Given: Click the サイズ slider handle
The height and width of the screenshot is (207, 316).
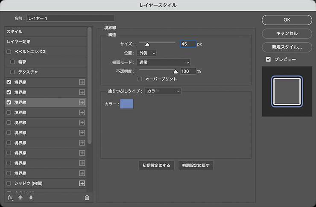Looking at the screenshot, I should 147,44.
